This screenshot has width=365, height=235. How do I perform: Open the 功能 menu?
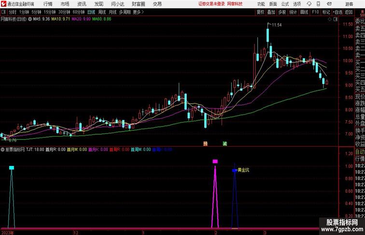coord(261,4)
